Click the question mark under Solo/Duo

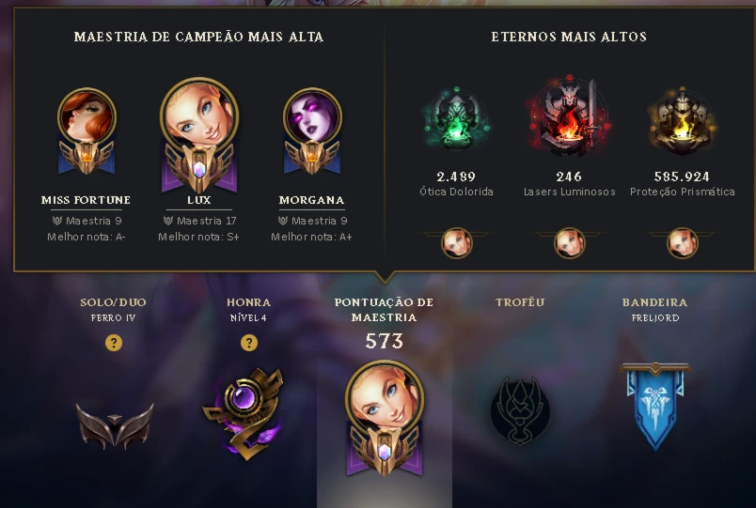114,343
